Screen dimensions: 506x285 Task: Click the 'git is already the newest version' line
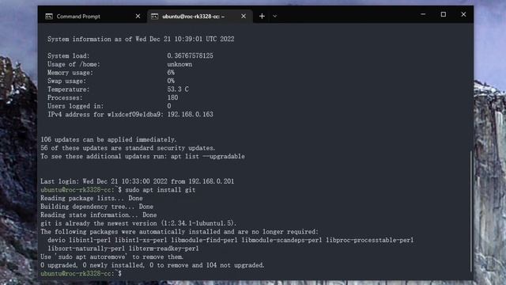click(x=138, y=223)
